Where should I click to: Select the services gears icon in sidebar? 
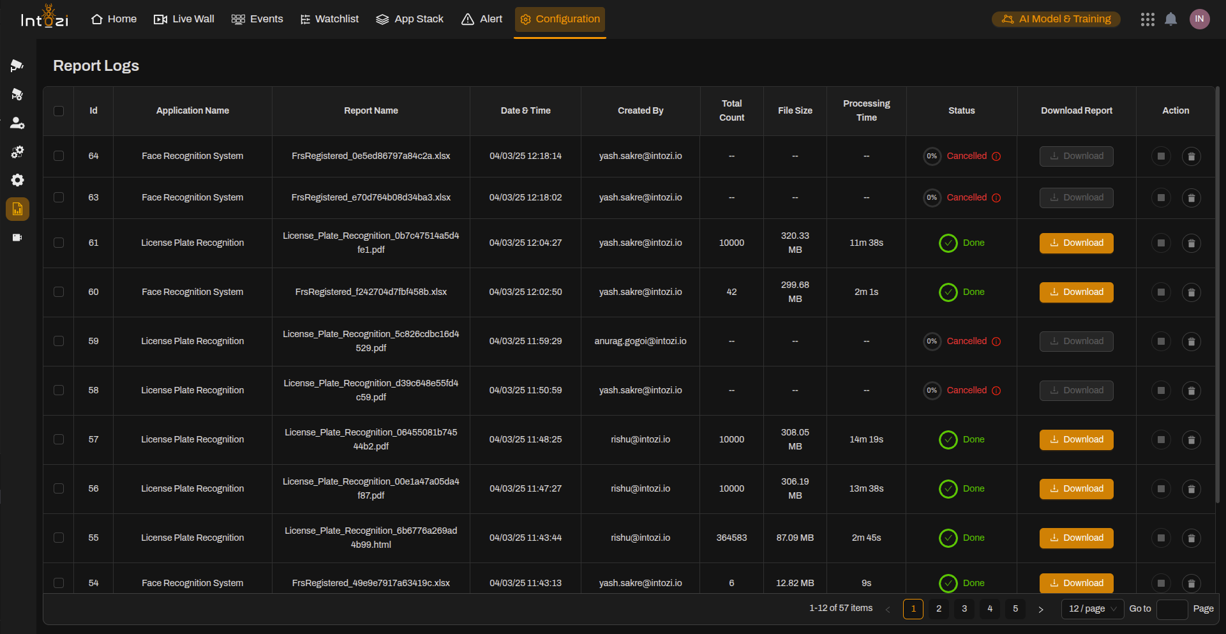pos(17,152)
